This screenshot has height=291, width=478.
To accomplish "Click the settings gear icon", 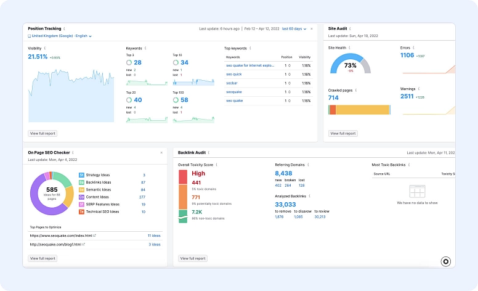I will [x=446, y=261].
